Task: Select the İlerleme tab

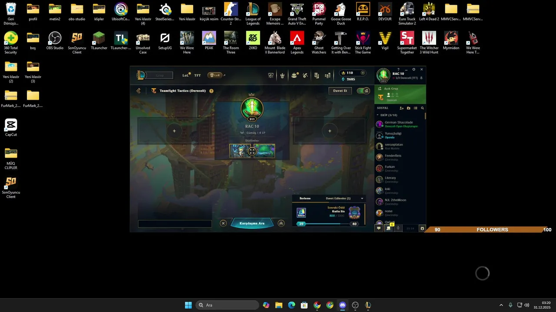Action: (x=305, y=198)
